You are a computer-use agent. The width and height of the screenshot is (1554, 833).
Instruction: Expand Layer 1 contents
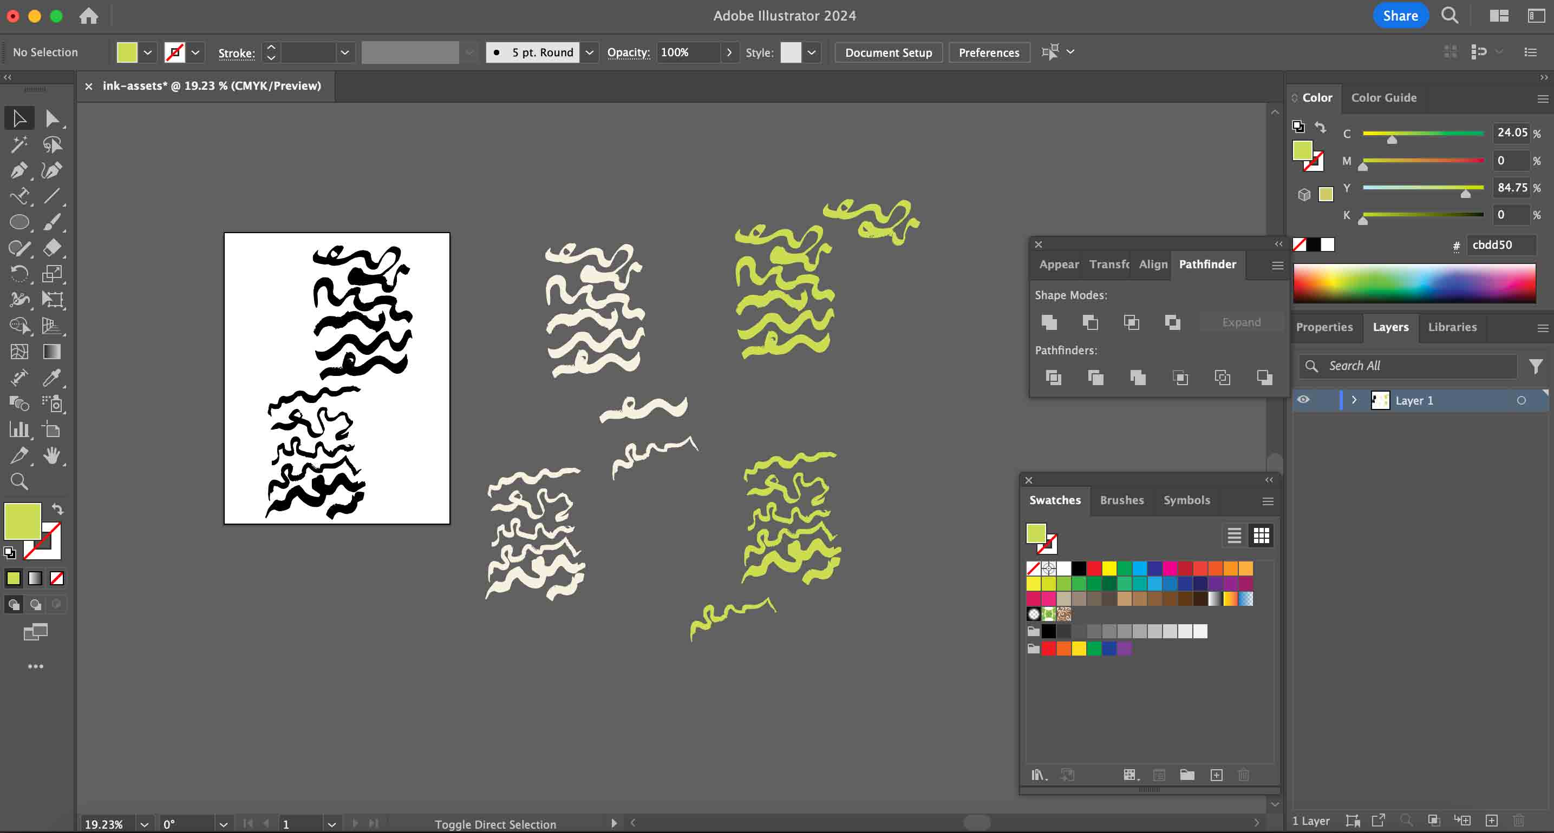[x=1354, y=400]
